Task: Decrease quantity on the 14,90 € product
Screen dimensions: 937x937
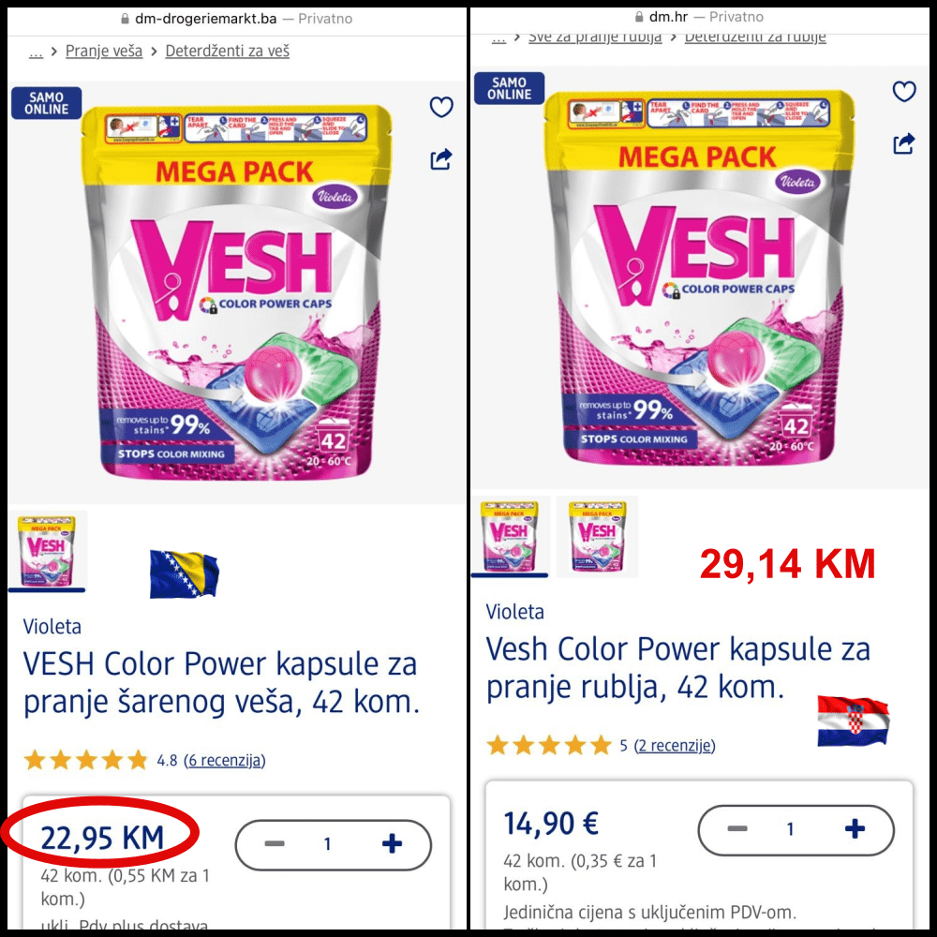Action: 736,828
